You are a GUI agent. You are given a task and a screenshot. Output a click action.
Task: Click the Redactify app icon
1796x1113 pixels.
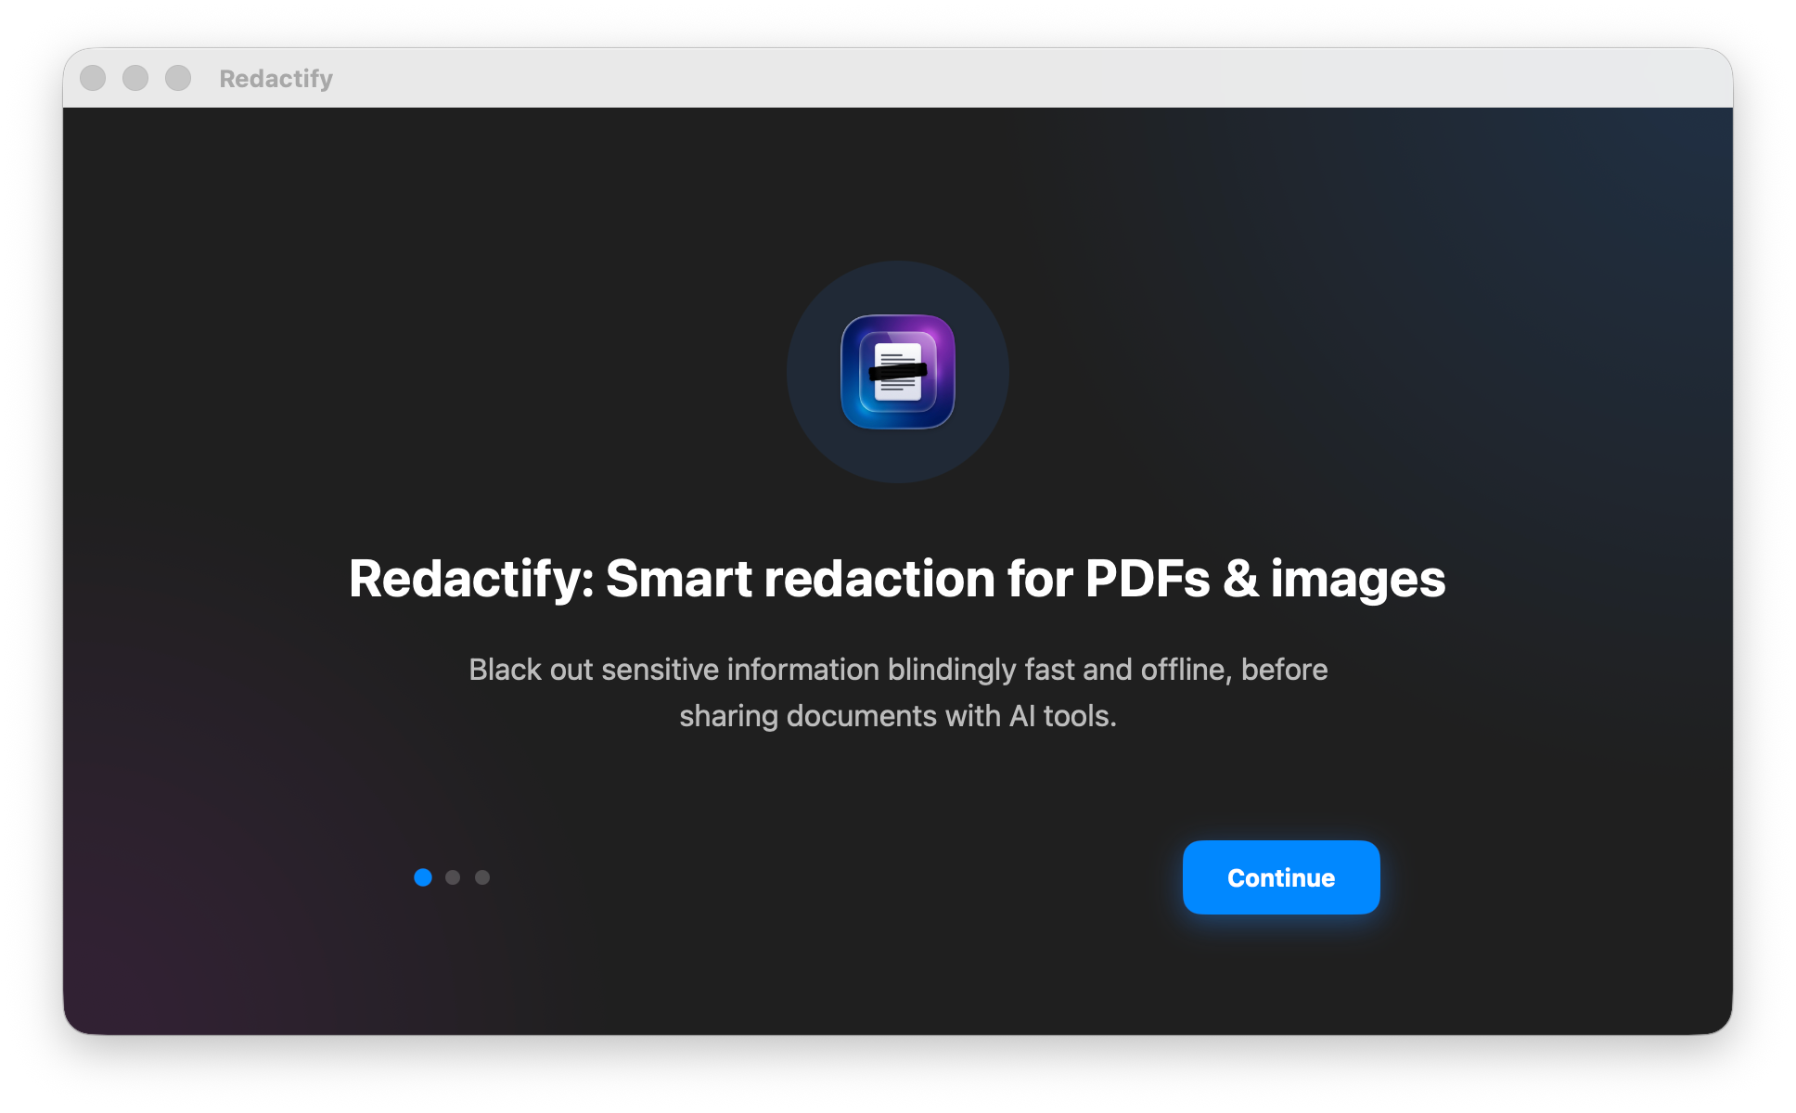898,372
